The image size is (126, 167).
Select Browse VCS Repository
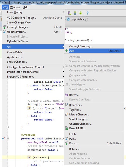(33, 77)
